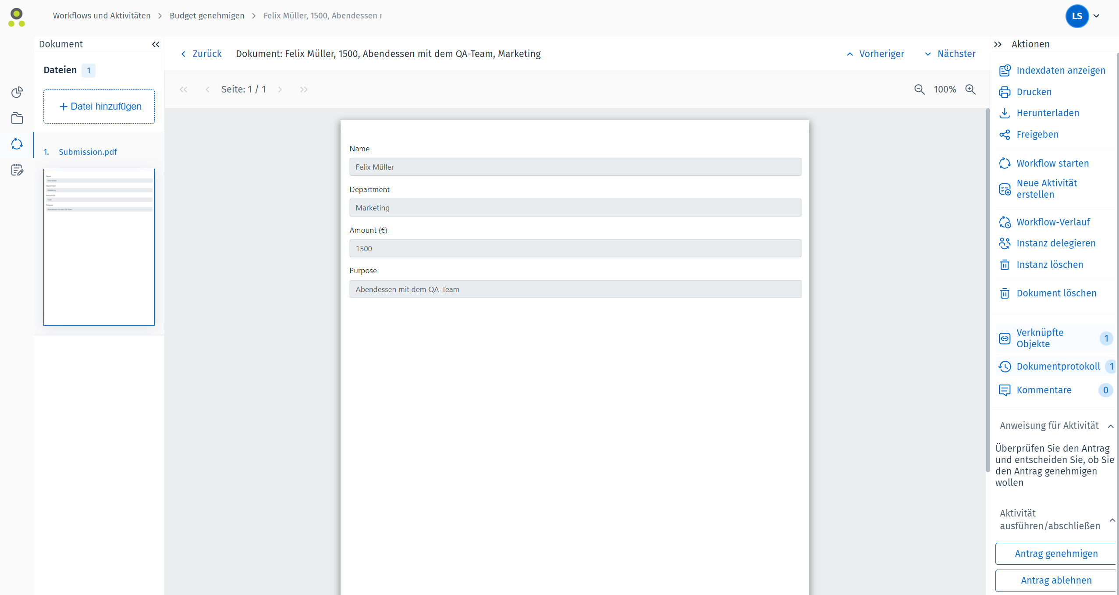Choose Herunterladen action text
Viewport: 1119px width, 595px height.
(1048, 113)
